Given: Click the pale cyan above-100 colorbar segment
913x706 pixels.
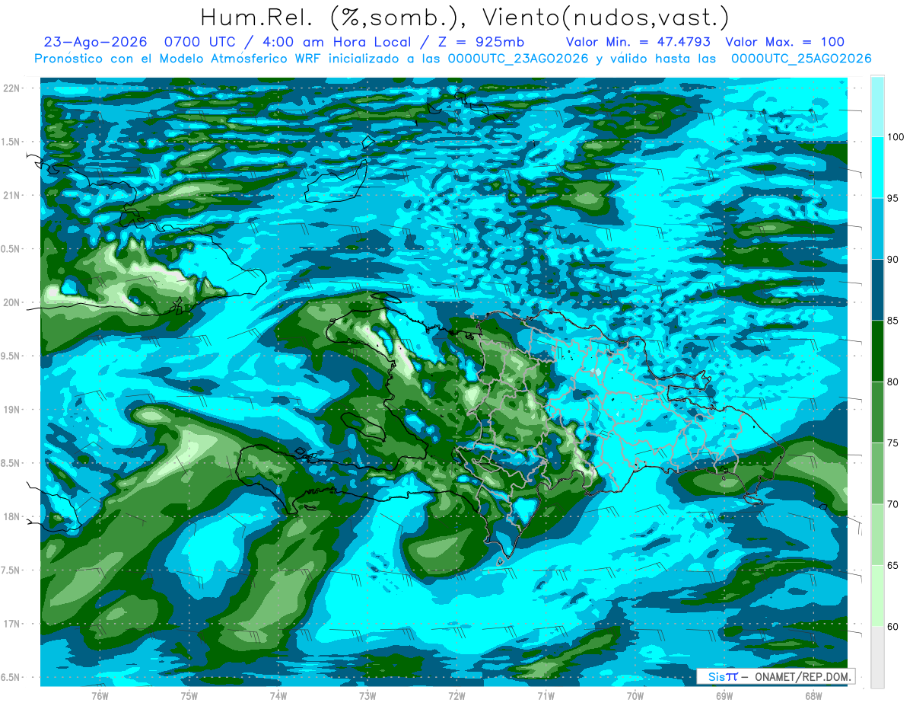Looking at the screenshot, I should (x=877, y=107).
